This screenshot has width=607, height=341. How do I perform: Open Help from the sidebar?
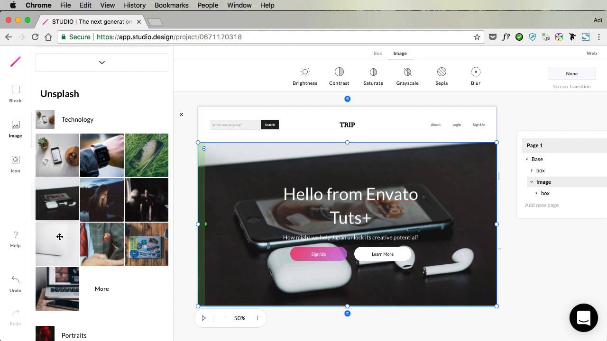pos(16,239)
